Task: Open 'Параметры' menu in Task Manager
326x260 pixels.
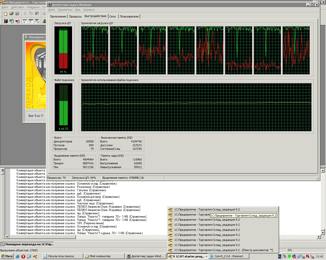Action: (x=65, y=10)
